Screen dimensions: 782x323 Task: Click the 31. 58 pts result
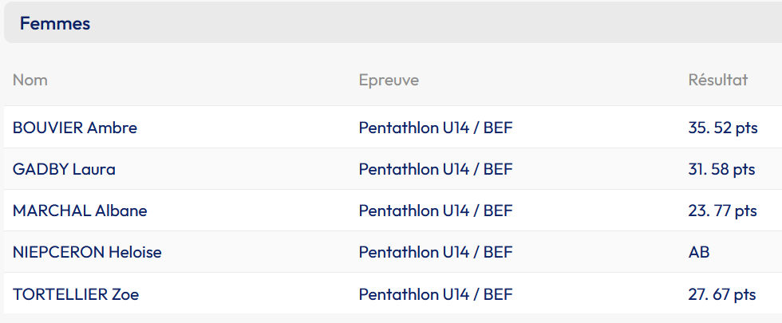pos(721,169)
